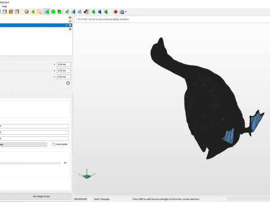Click the red cross repair icon
This screenshot has height=202, width=270.
115,12
